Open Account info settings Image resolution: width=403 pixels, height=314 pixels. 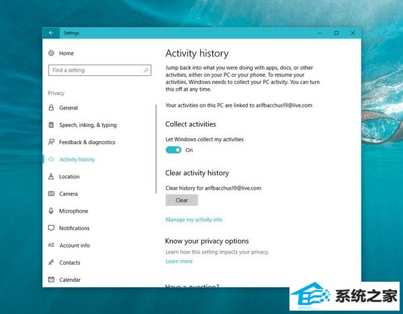coord(75,245)
